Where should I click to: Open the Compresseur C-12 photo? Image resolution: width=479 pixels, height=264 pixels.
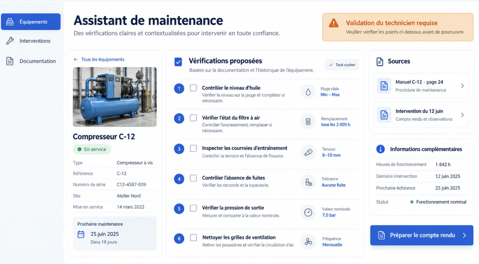click(115, 97)
